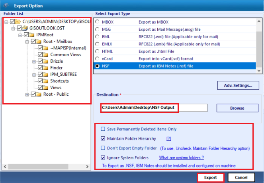Enable Save Permanently Deleted Items Only
Image resolution: width=264 pixels, height=183 pixels.
[103, 129]
